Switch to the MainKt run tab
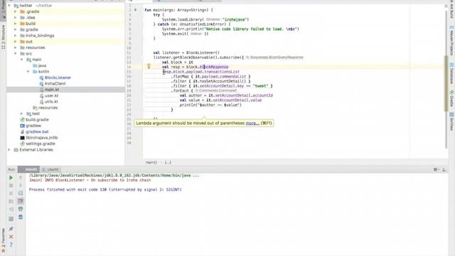The width and height of the screenshot is (455, 256). click(x=28, y=169)
